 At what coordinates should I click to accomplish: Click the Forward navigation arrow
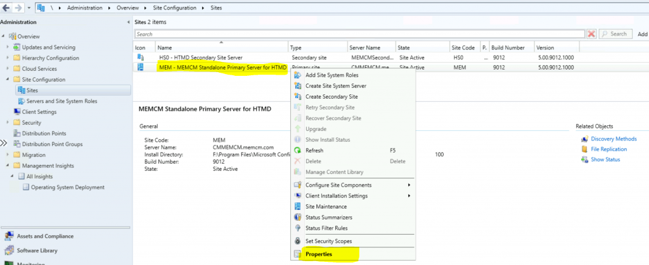coord(18,8)
